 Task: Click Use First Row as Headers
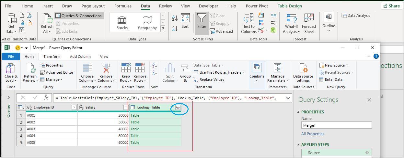[219, 72]
